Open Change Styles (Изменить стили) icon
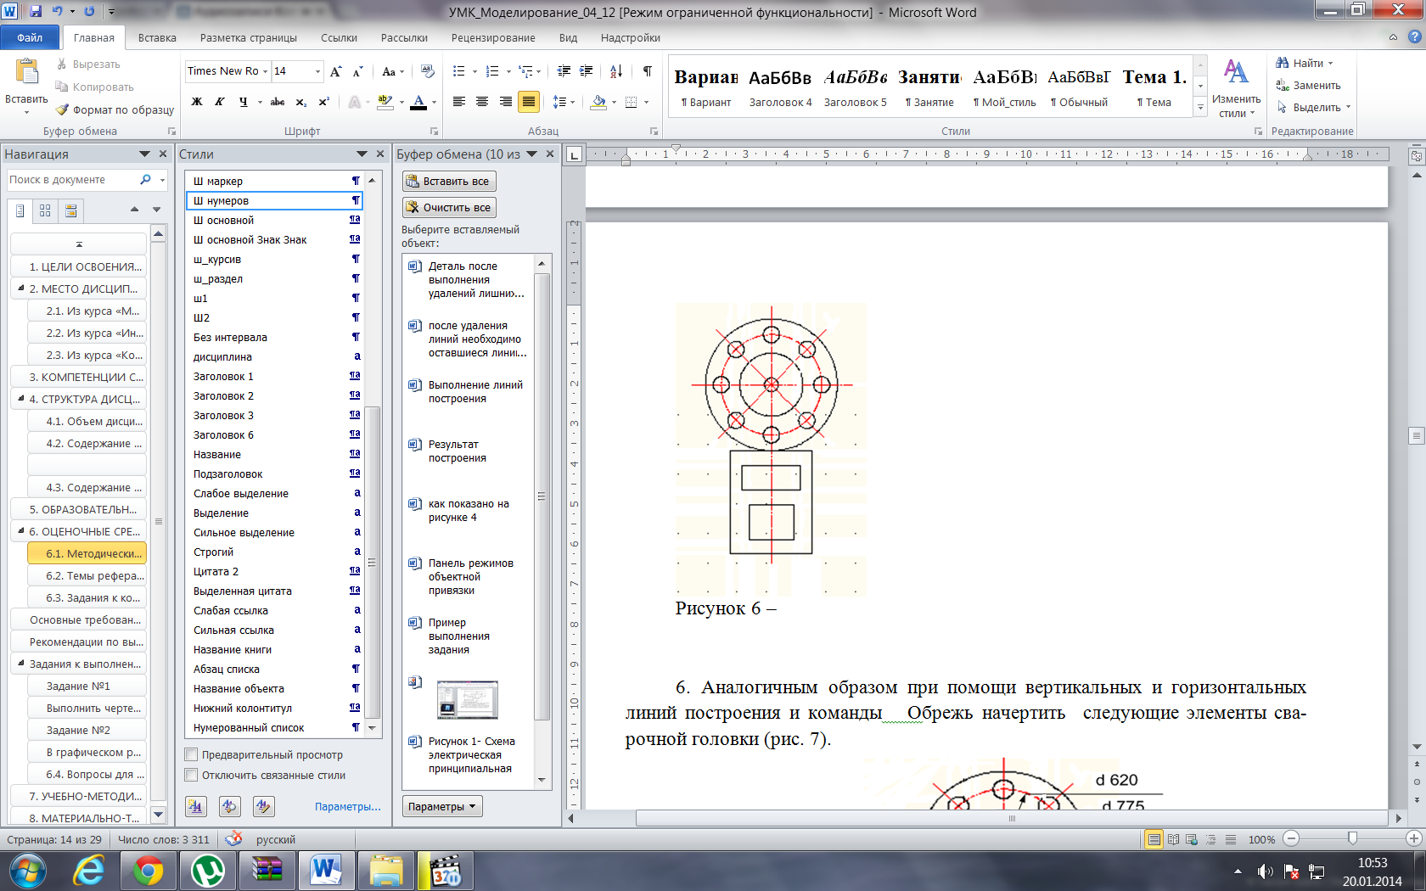1426x891 pixels. click(x=1236, y=75)
